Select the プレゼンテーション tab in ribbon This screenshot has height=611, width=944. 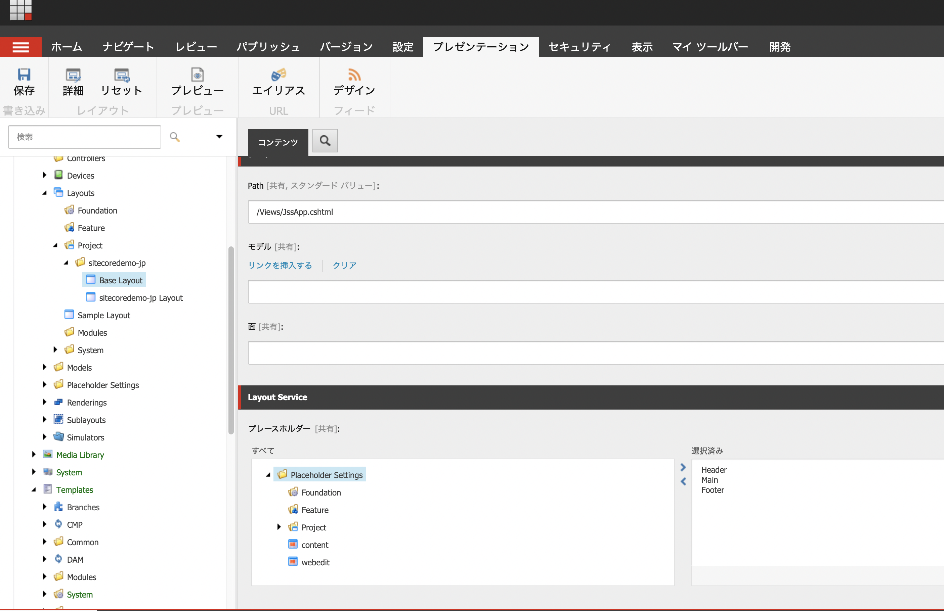482,47
